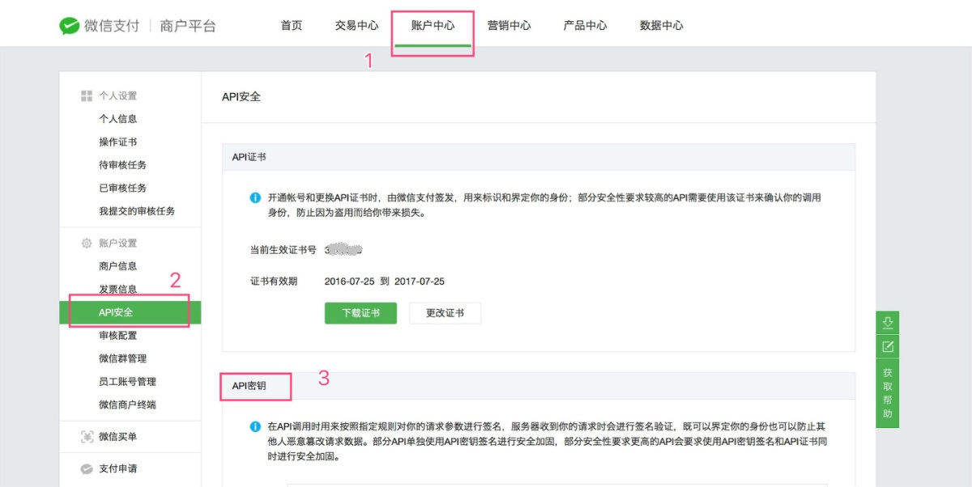Switch to the 交易中心 tab
Image resolution: width=972 pixels, height=487 pixels.
356,26
